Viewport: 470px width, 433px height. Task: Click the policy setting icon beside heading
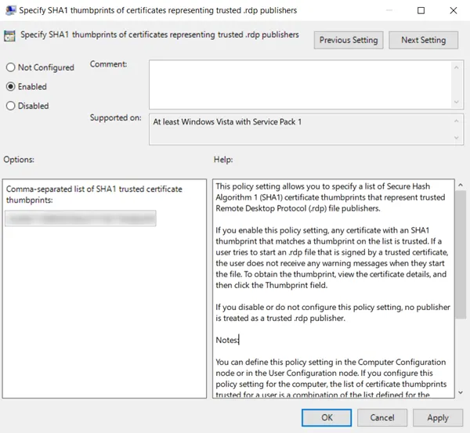9,36
